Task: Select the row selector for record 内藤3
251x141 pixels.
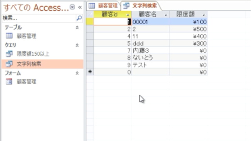Action: 90,51
